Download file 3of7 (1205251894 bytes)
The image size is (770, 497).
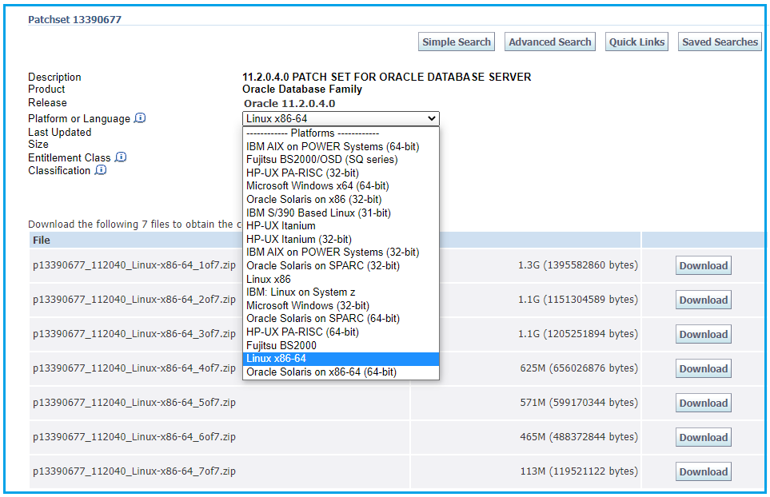coord(703,334)
